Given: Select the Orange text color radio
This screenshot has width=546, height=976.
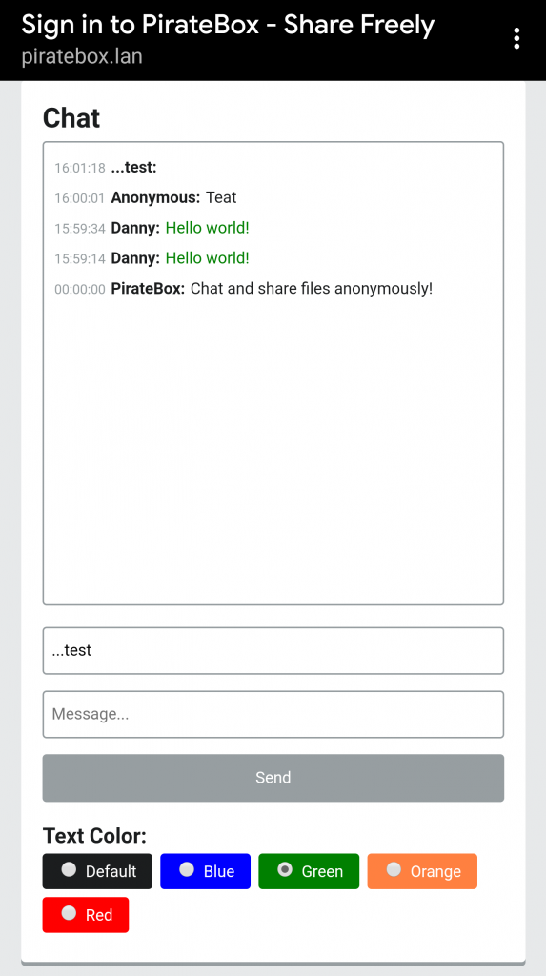Looking at the screenshot, I should [394, 869].
